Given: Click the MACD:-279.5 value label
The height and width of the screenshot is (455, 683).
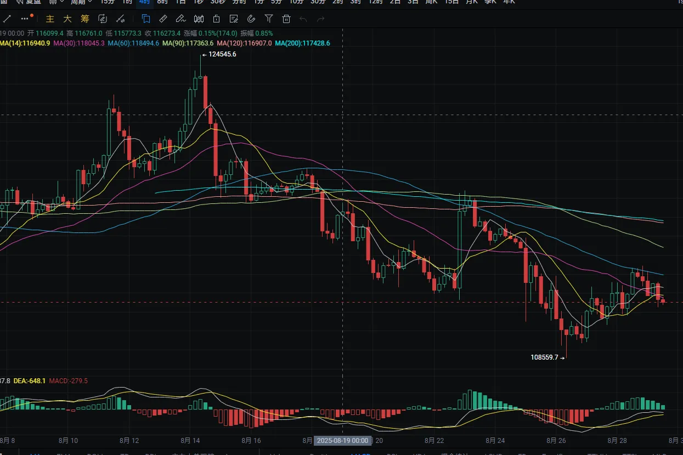Looking at the screenshot, I should click(68, 380).
